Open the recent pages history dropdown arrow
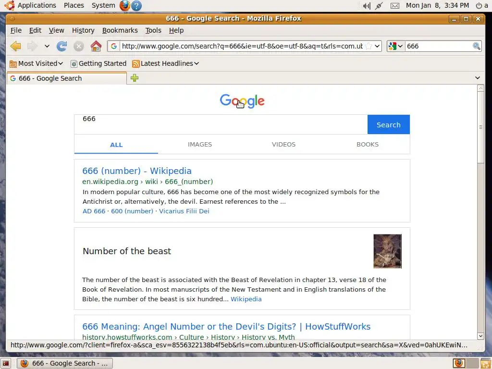This screenshot has height=369, width=492. (x=47, y=46)
